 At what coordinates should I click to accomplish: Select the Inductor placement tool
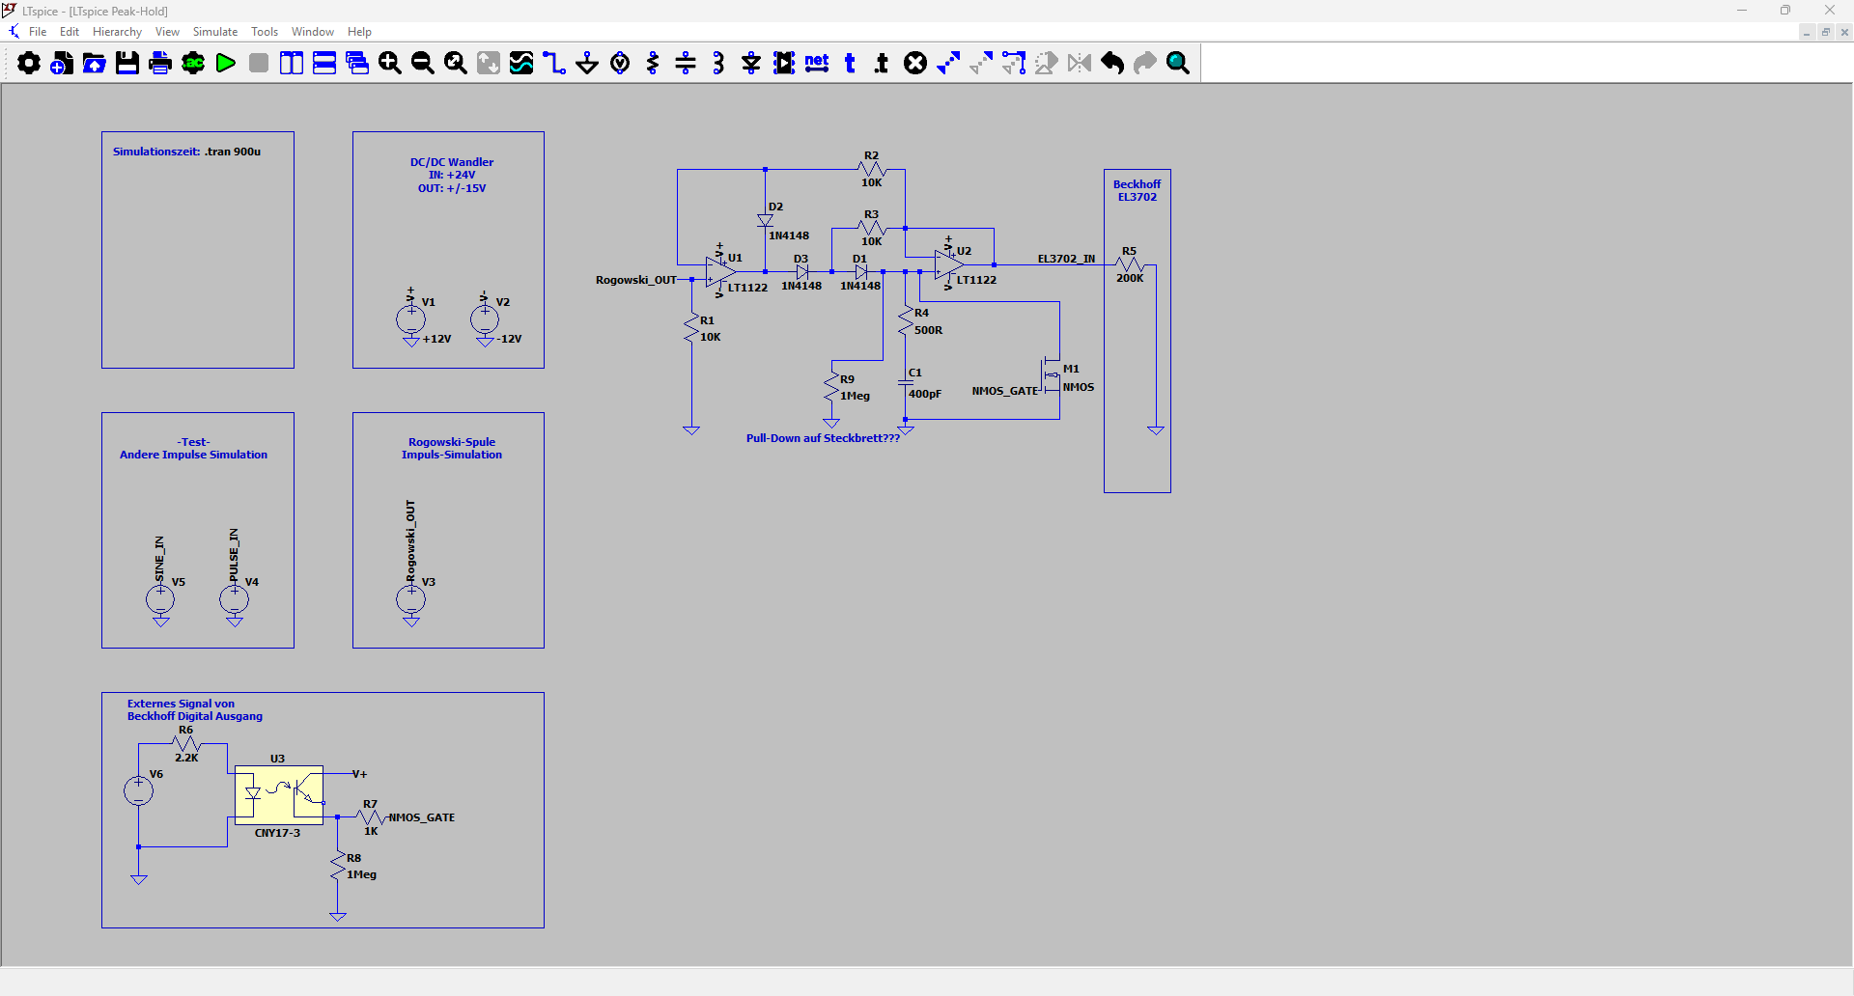[x=718, y=64]
